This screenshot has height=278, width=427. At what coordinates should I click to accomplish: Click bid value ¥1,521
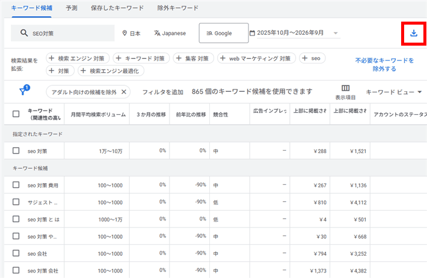[358, 151]
